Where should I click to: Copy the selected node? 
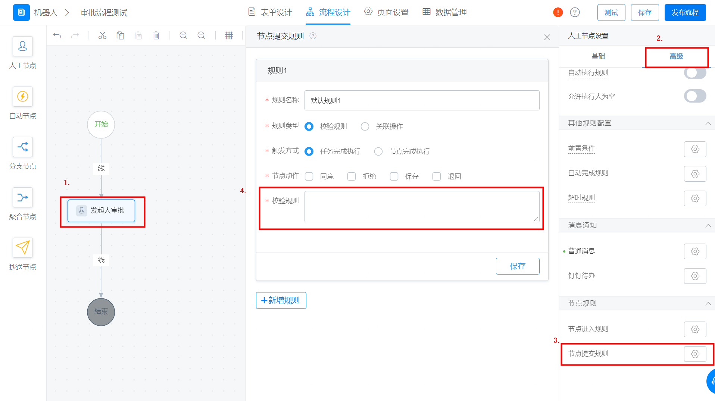coord(120,35)
